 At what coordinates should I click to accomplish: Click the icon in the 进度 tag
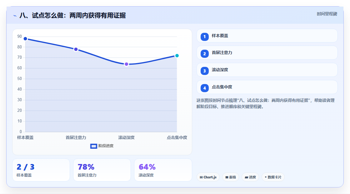pos(247,177)
